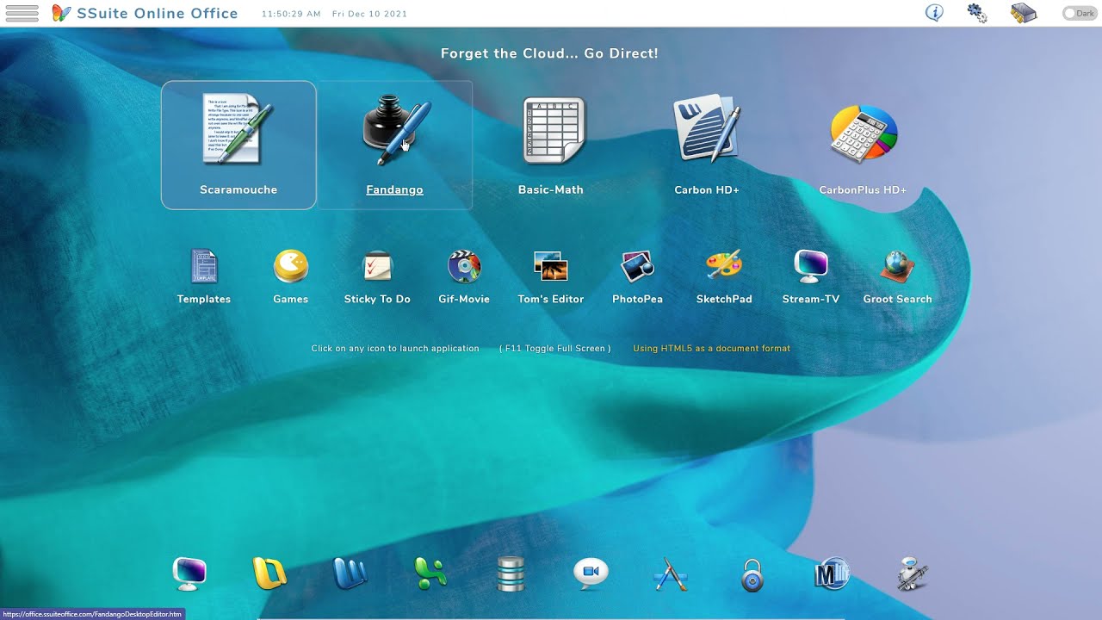This screenshot has height=620, width=1102.
Task: Click the pencil and brush dock icon
Action: click(x=671, y=574)
